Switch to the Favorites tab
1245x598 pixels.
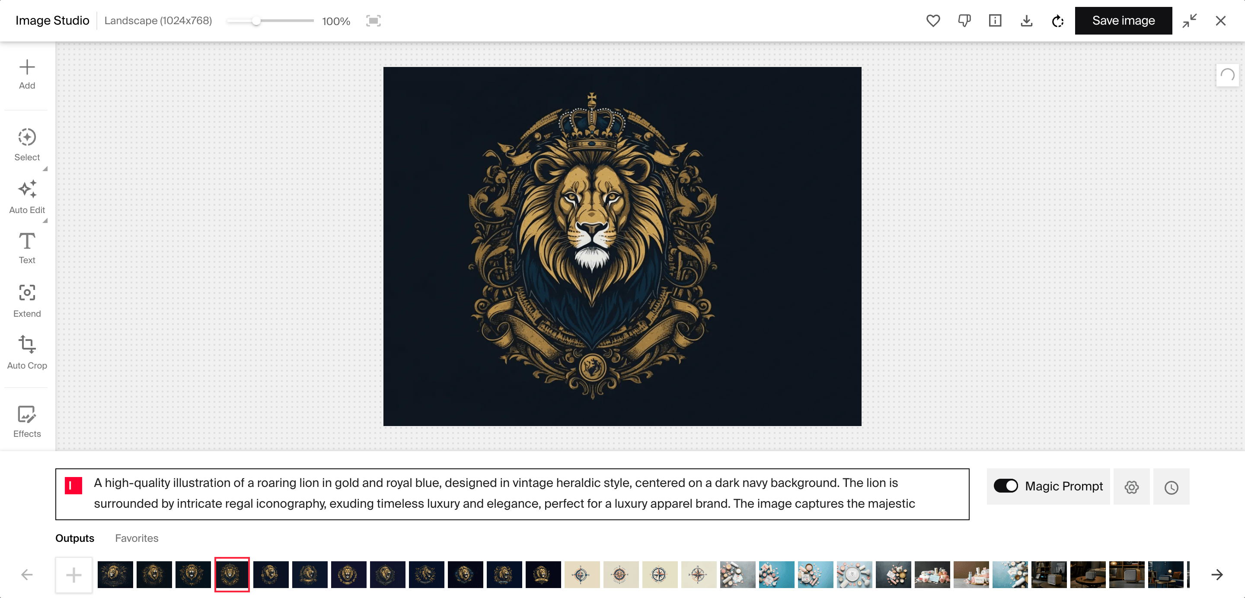[137, 538]
